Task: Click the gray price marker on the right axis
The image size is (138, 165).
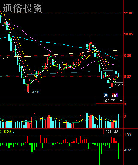Action: (119, 82)
